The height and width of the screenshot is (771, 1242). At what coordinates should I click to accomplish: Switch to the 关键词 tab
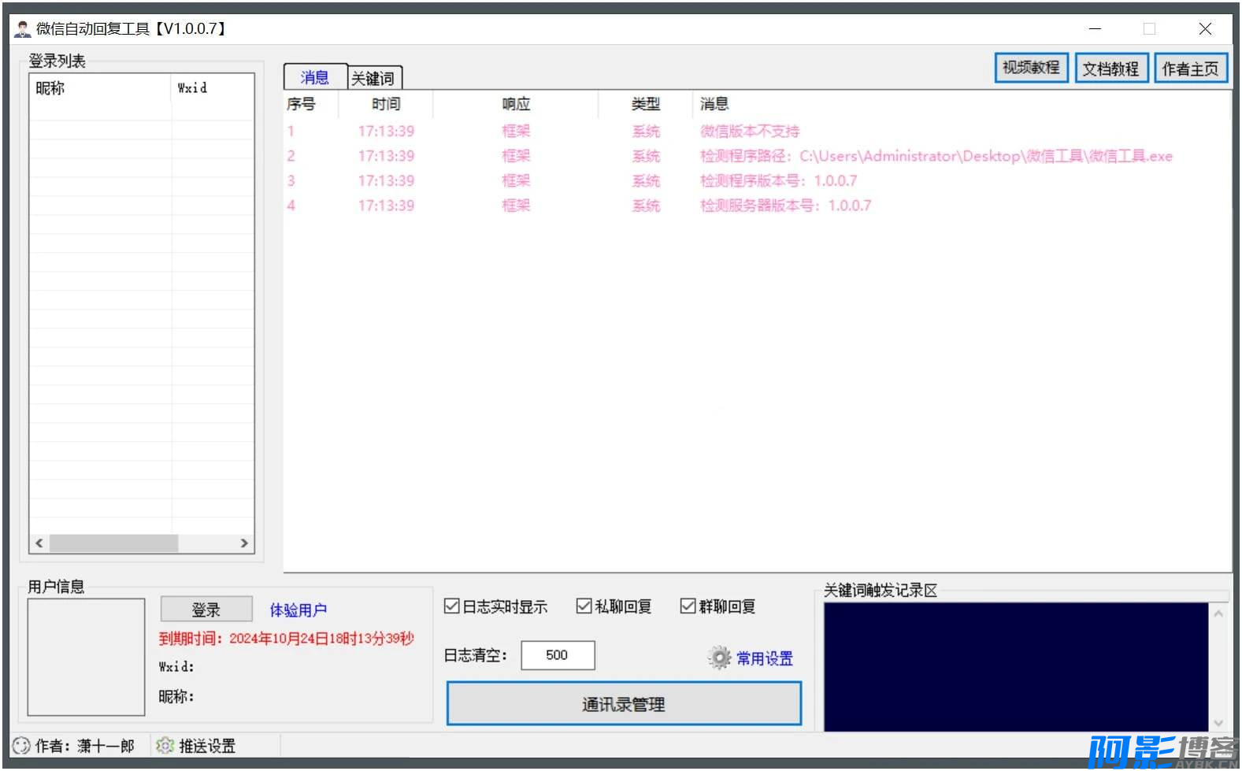point(373,78)
